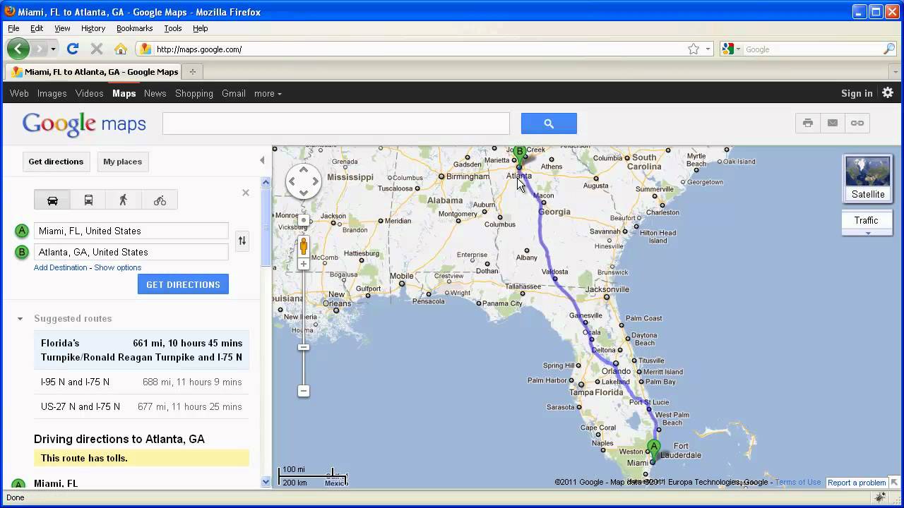Collapse the left side panel
The width and height of the screenshot is (904, 508).
coord(262,160)
